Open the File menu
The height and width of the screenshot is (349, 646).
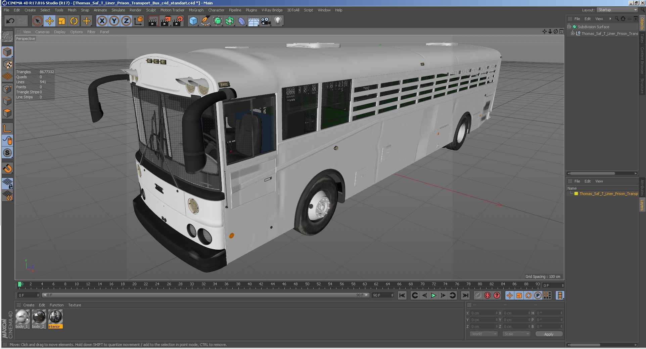[x=6, y=10]
